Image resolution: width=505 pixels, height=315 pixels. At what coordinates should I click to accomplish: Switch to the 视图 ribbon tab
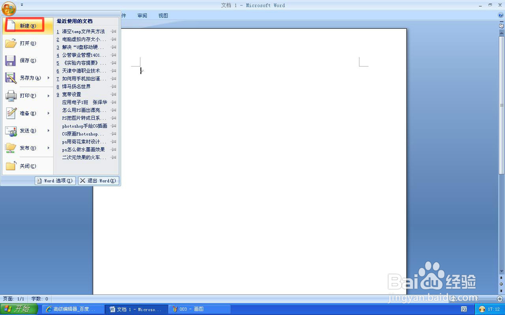pos(163,16)
